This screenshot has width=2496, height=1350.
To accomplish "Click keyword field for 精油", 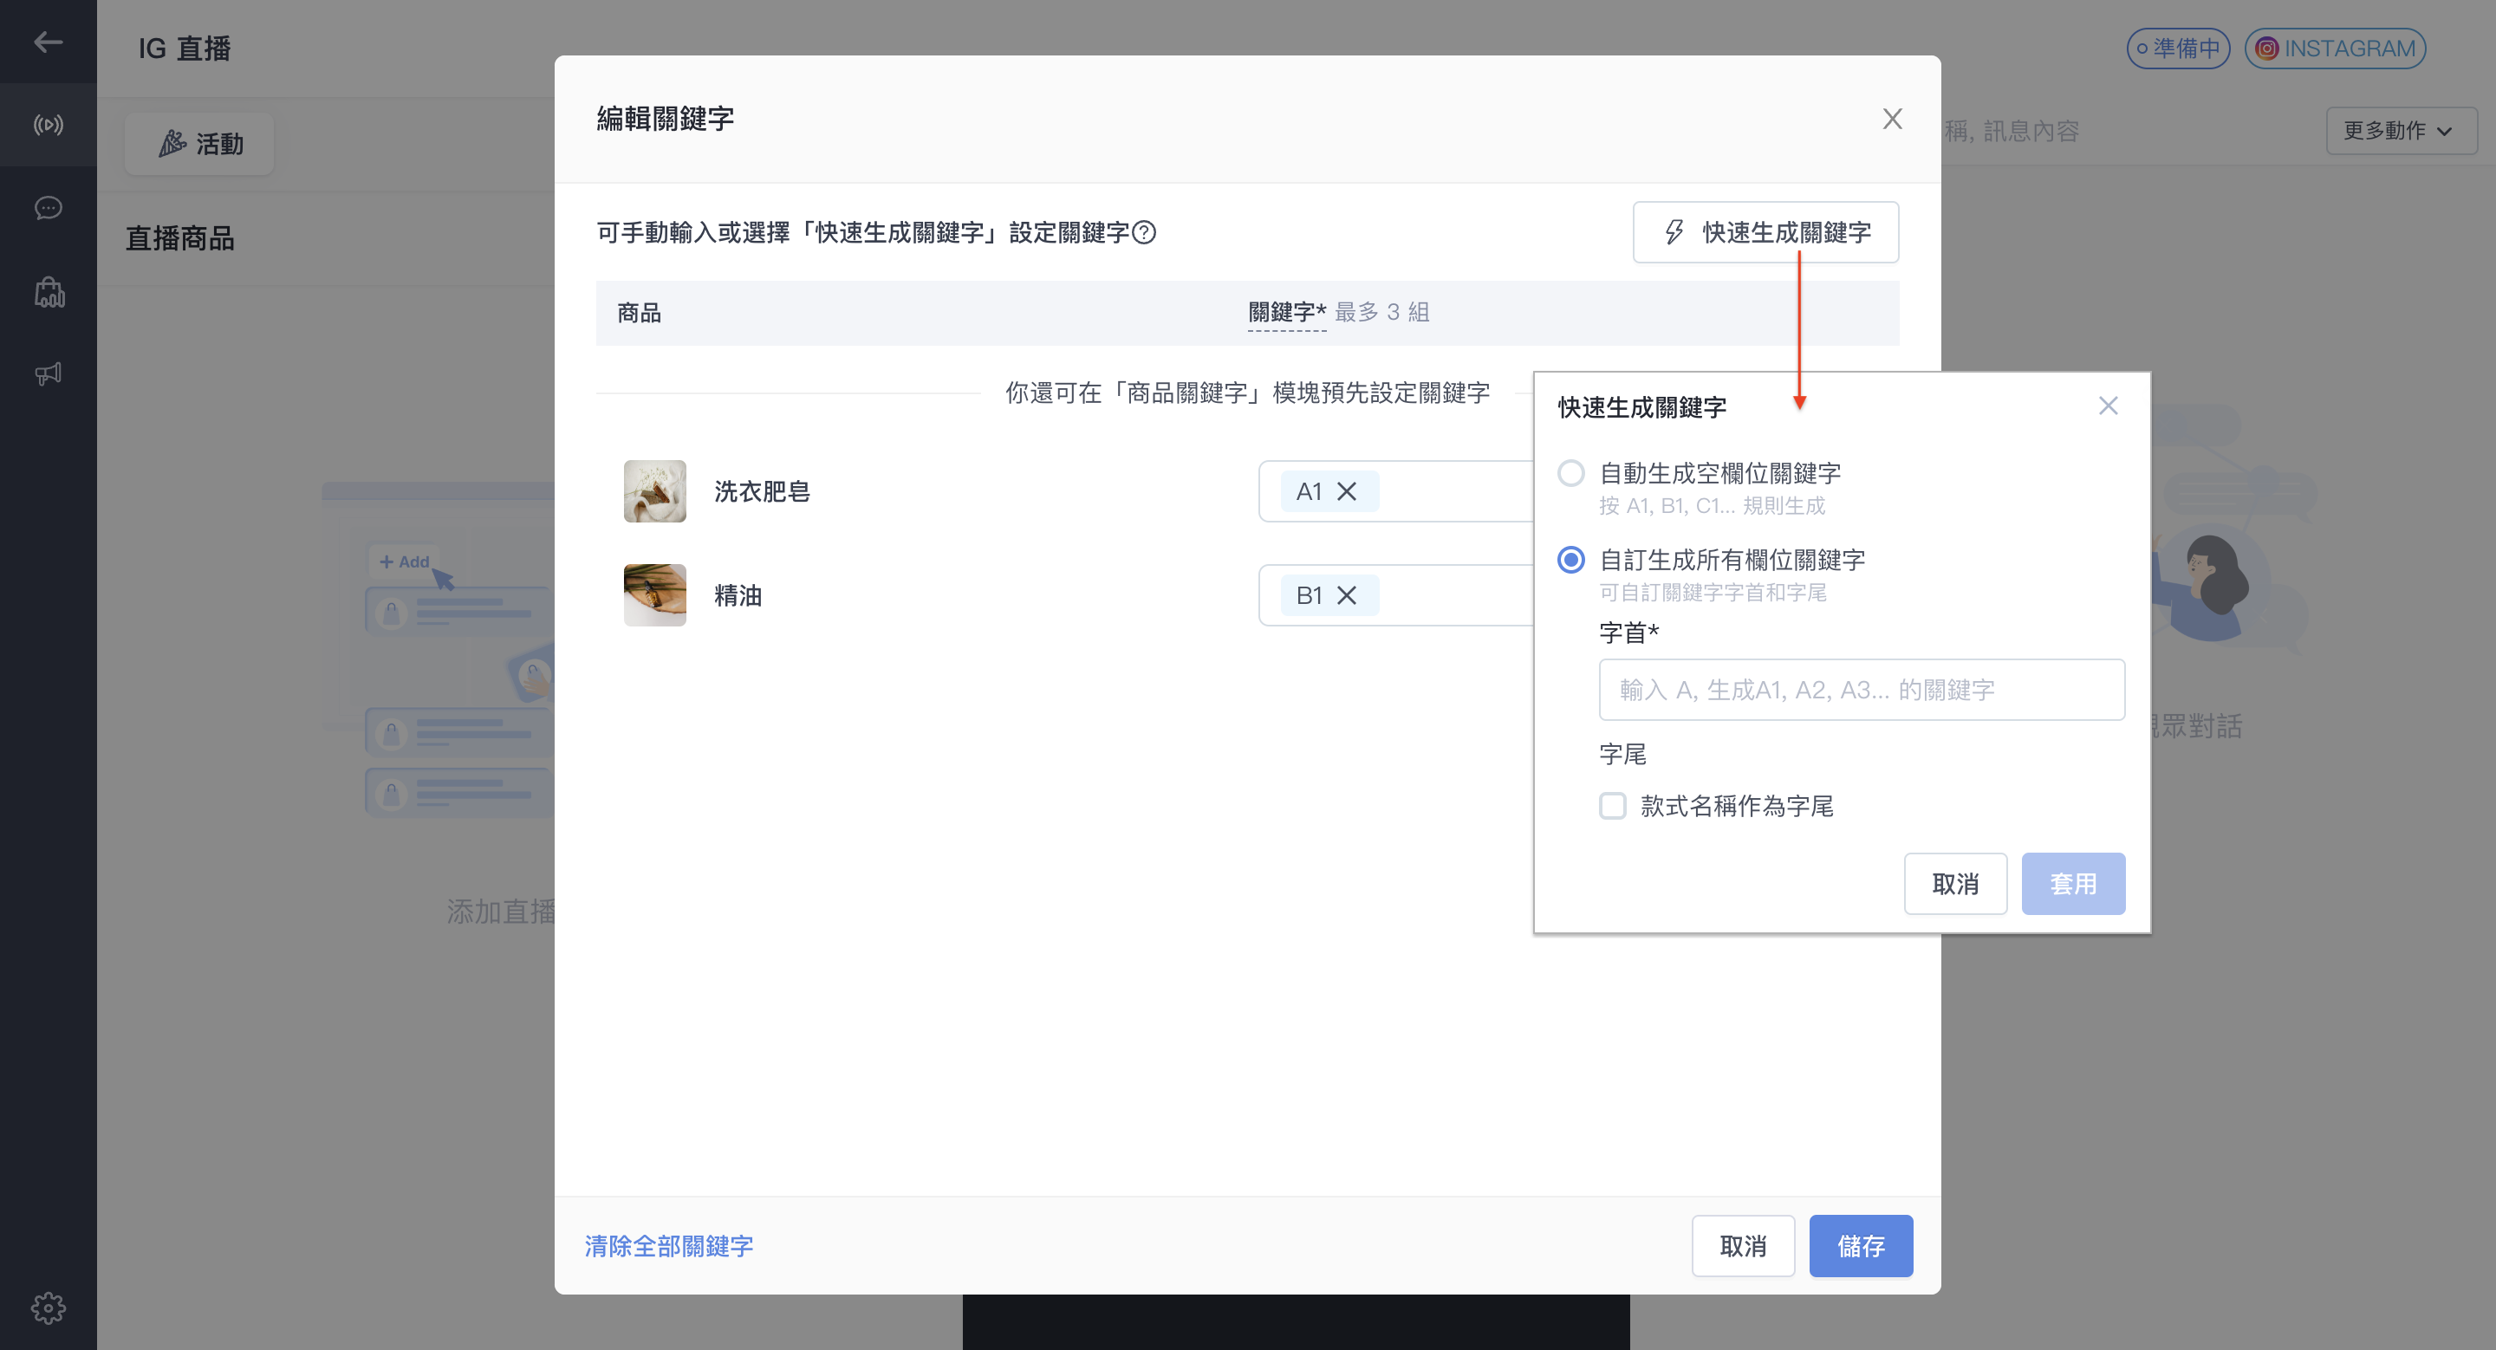I will [x=1396, y=595].
